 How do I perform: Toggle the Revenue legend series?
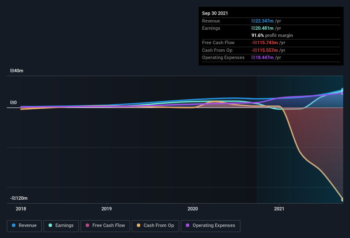(24, 226)
